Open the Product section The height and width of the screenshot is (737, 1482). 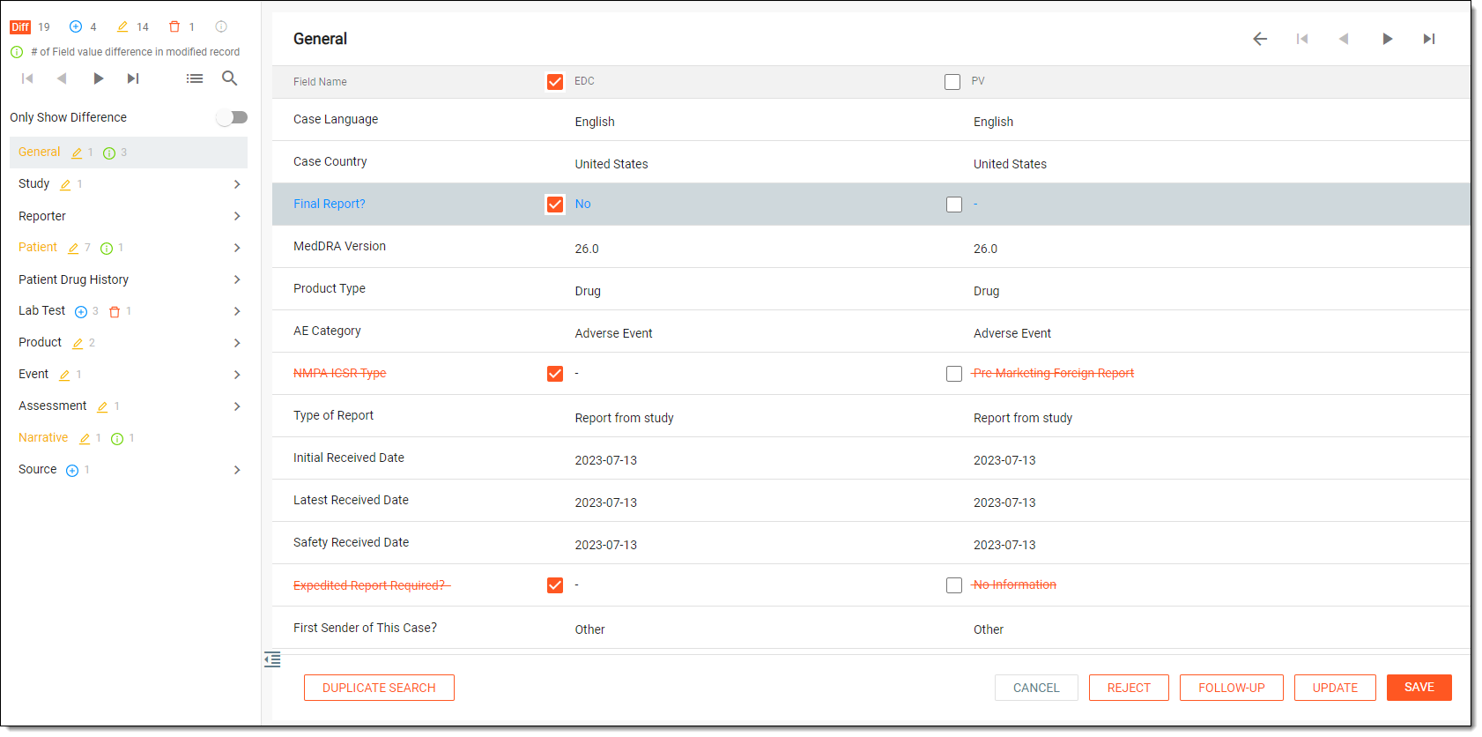pos(129,343)
